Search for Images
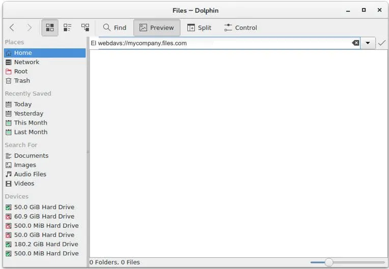The height and width of the screenshot is (269, 389). (45, 165)
